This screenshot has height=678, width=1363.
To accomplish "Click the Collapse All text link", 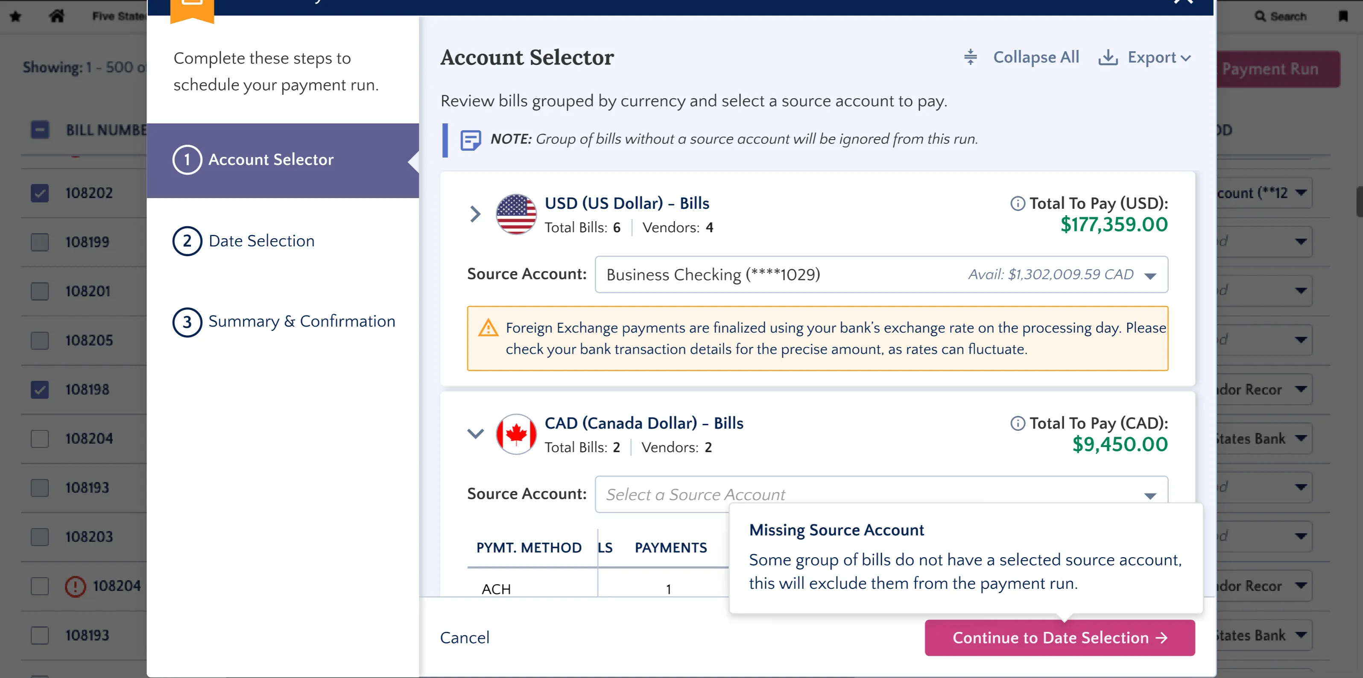I will click(1035, 57).
